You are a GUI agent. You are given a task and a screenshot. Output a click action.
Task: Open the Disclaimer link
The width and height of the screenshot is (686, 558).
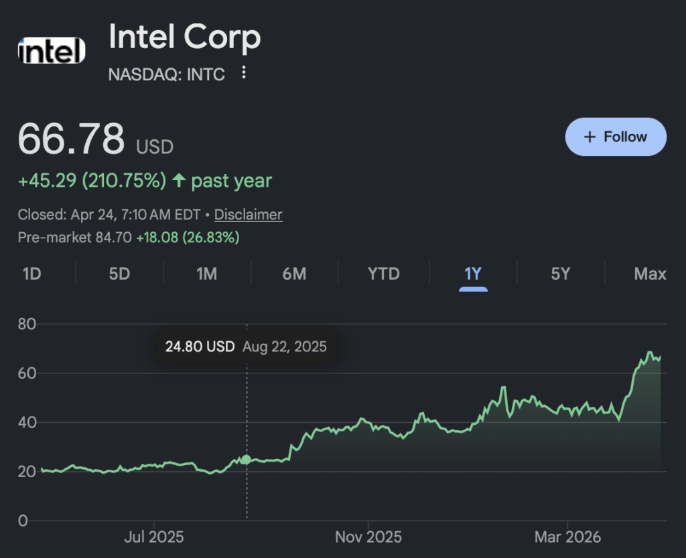[x=248, y=215]
